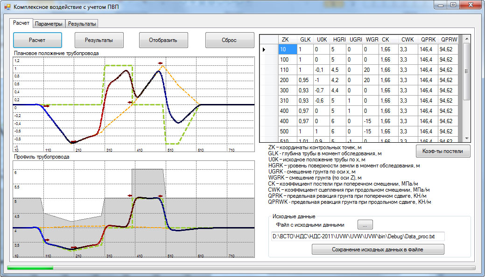Select the ZK cell with value 200
485x277 pixels.
click(x=288, y=80)
